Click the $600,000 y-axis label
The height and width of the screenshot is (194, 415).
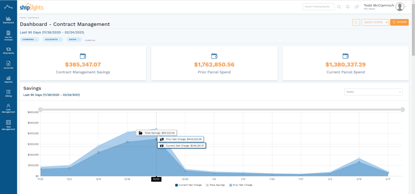[33, 112]
